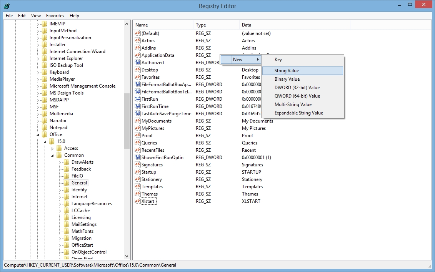Expand the DrawAlerts tree node
This screenshot has height=272, width=435.
click(x=60, y=163)
